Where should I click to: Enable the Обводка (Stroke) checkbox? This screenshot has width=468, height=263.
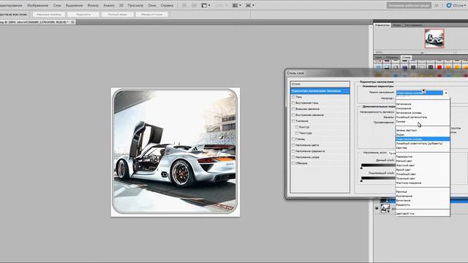[x=293, y=163]
